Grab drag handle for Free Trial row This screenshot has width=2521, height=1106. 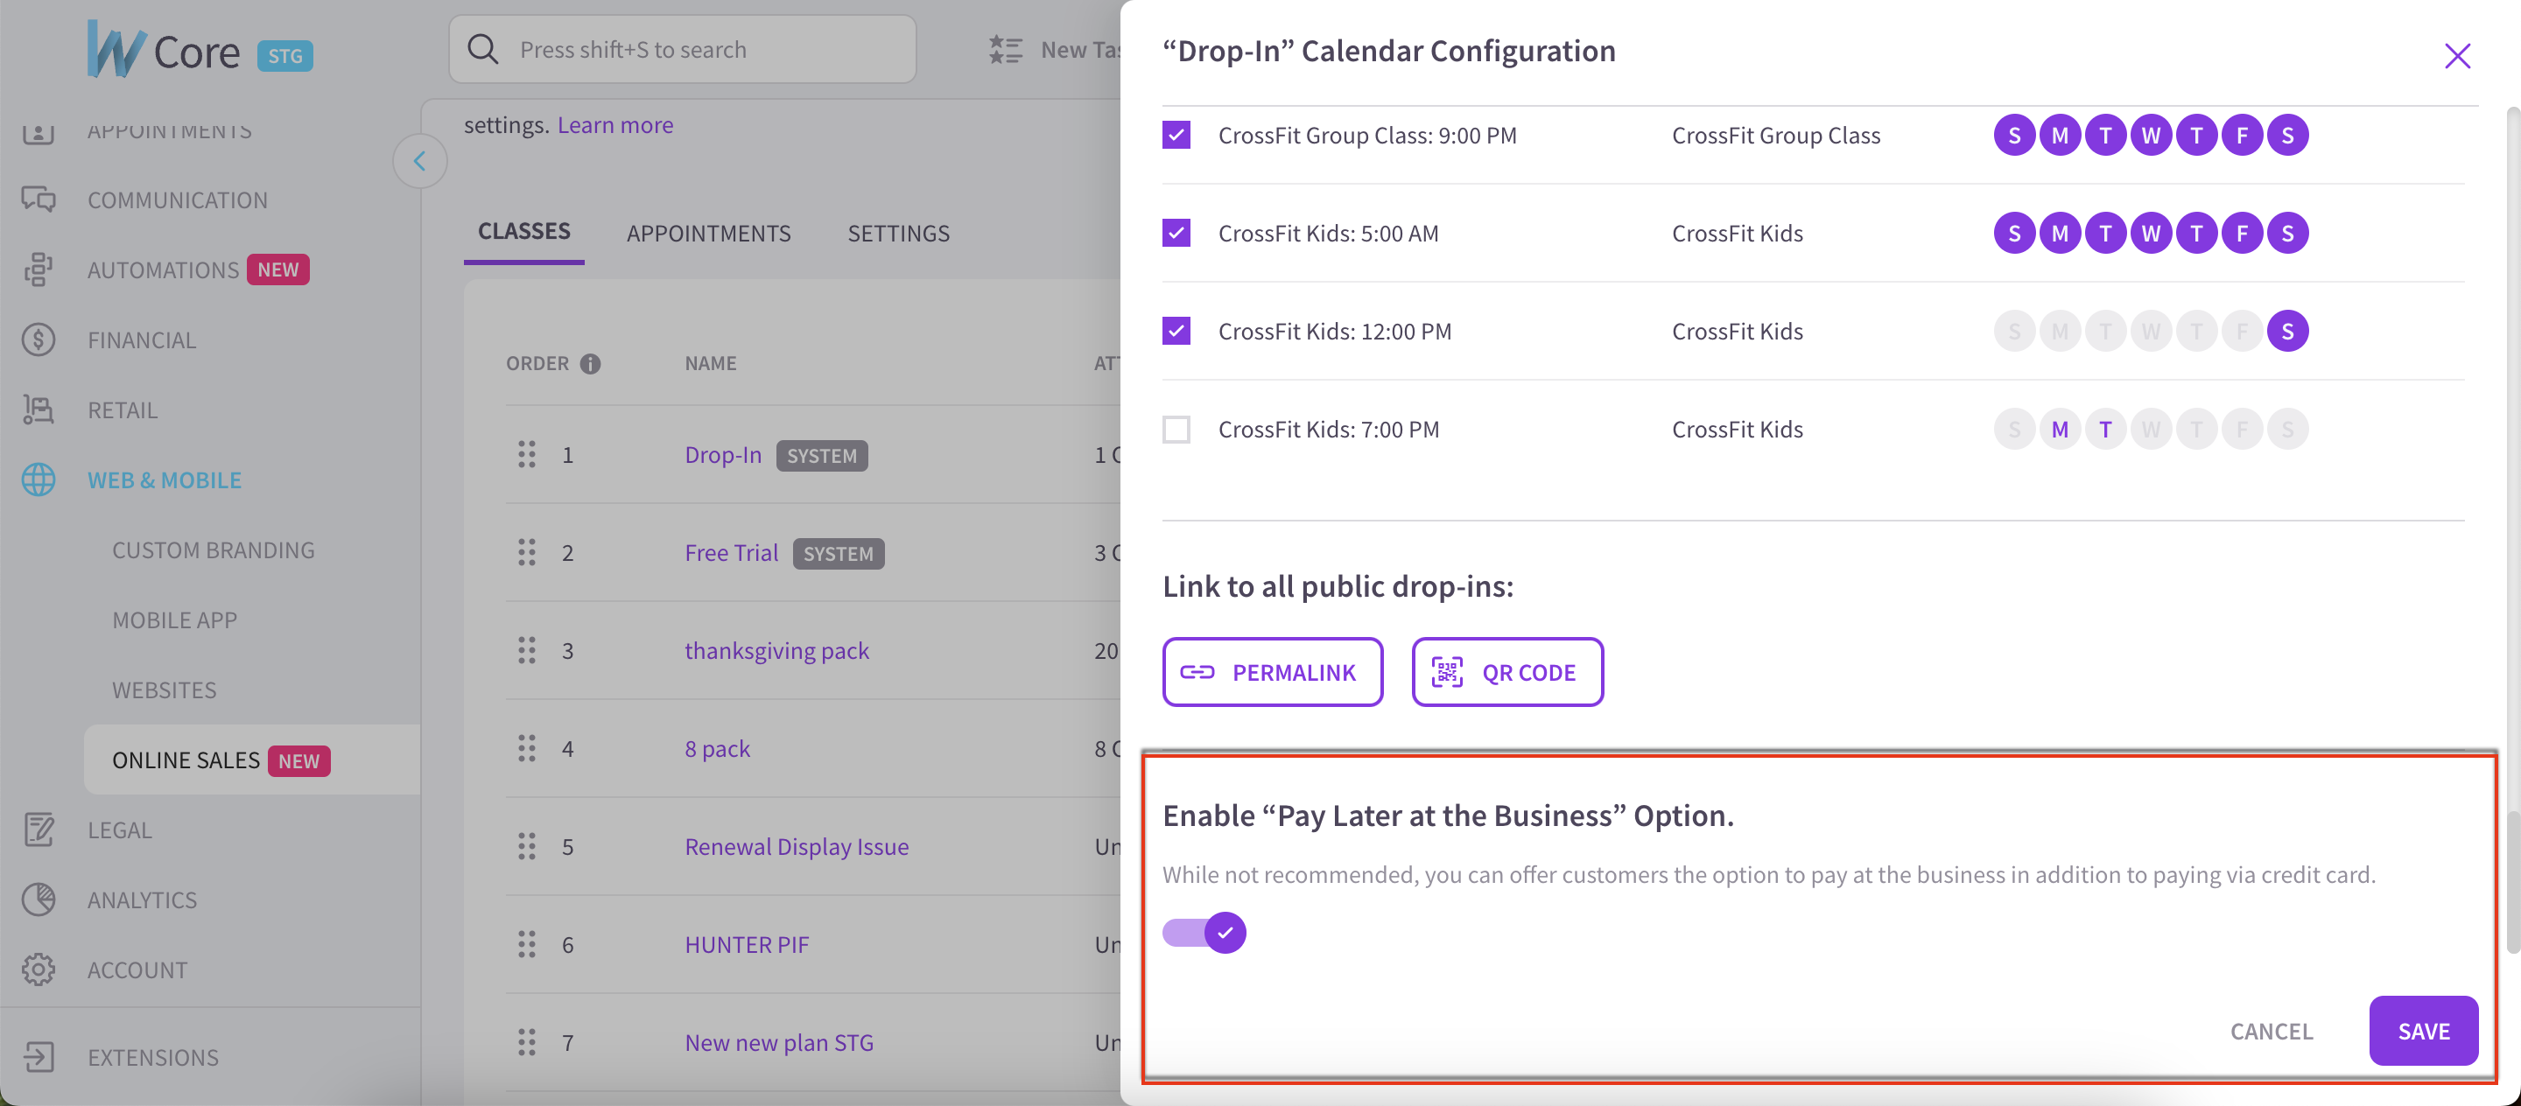pyautogui.click(x=526, y=552)
